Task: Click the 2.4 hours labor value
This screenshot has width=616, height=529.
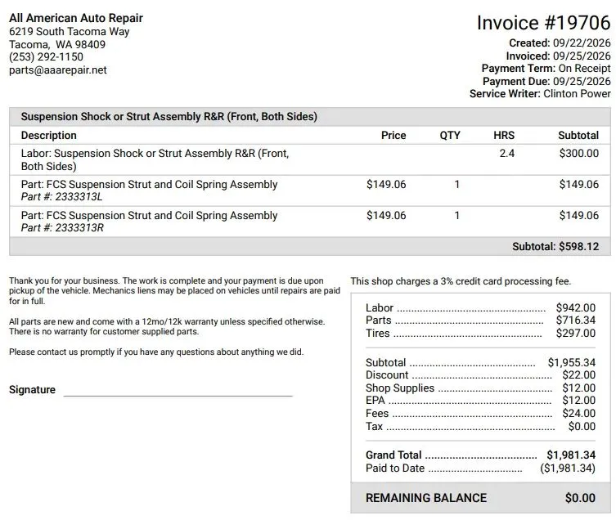Action: (x=506, y=153)
